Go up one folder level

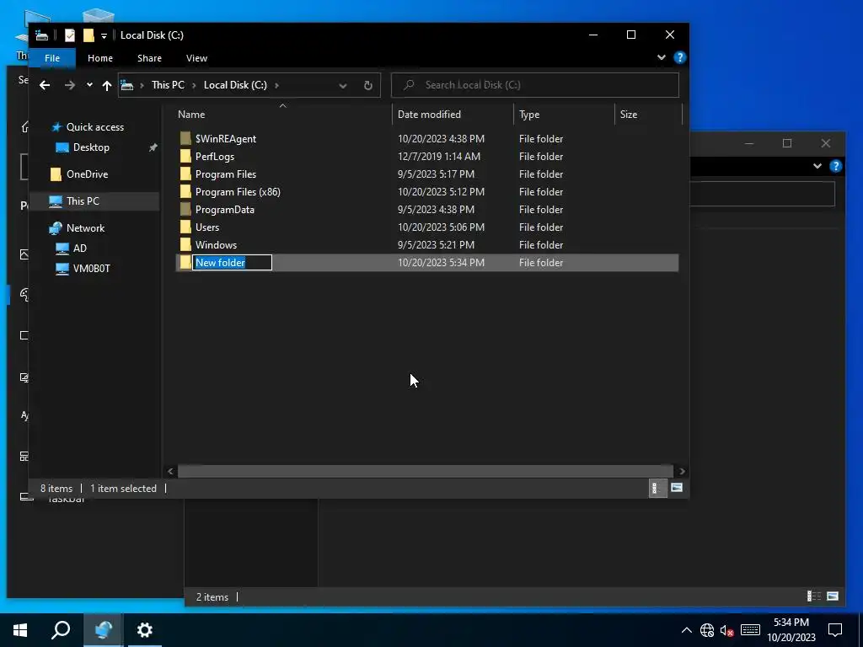(107, 85)
